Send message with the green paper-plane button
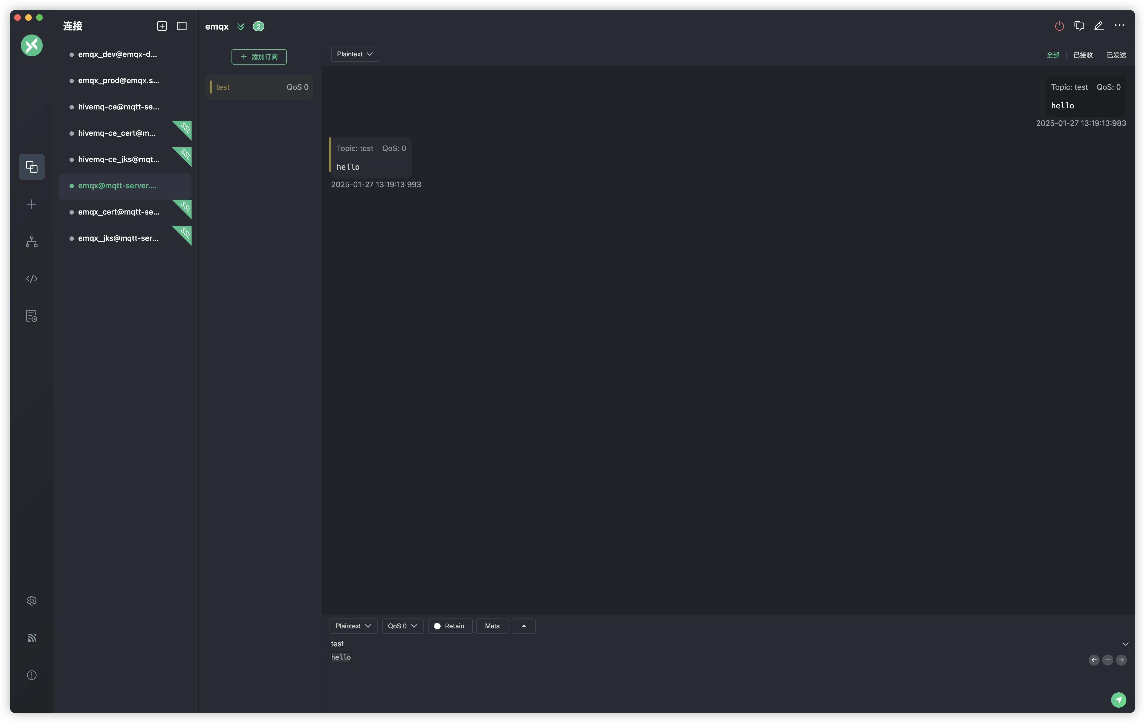1145x723 pixels. pos(1118,700)
